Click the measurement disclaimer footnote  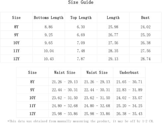pos(80,121)
